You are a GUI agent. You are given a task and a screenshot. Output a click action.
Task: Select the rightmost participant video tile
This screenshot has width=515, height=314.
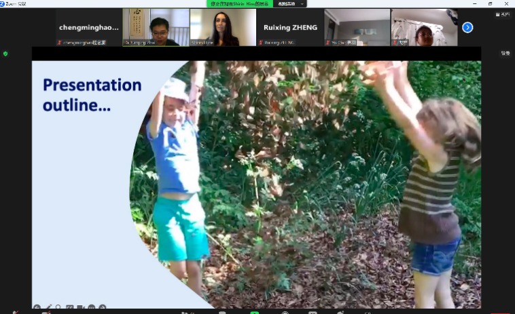pyautogui.click(x=424, y=28)
